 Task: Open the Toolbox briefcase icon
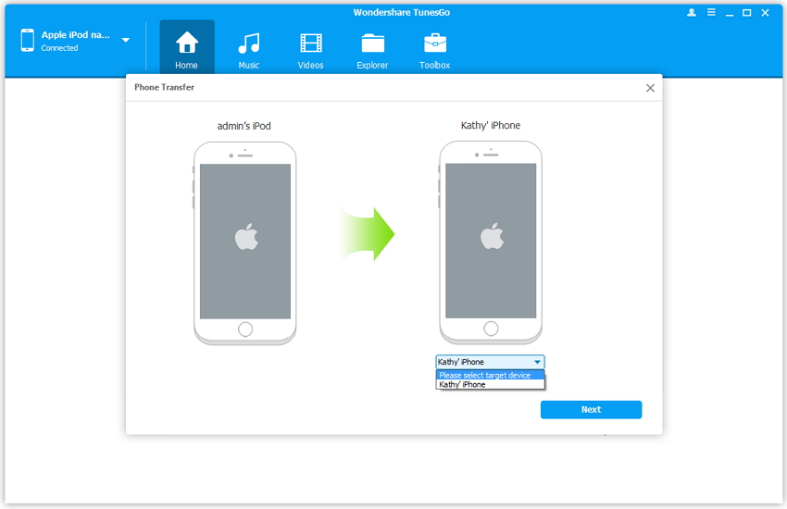(434, 43)
